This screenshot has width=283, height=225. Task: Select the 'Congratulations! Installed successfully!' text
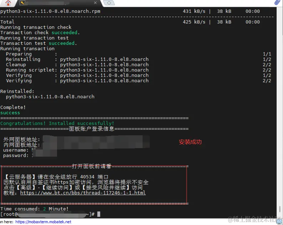[57, 124]
